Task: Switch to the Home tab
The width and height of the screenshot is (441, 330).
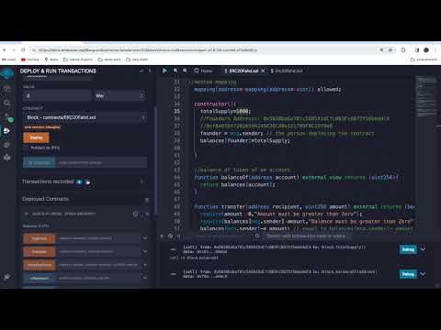Action: tap(203, 71)
